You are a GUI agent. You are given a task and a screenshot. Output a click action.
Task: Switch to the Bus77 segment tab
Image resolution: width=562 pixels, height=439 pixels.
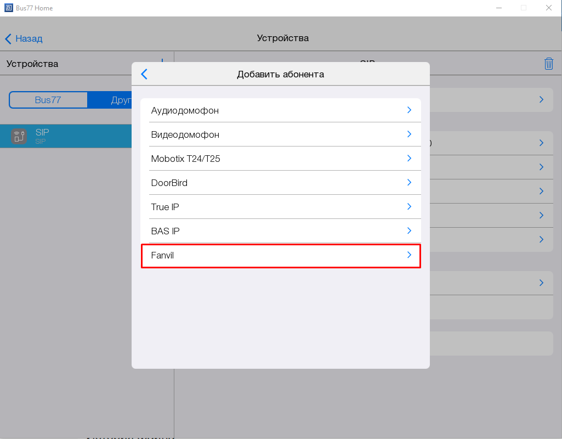[48, 100]
